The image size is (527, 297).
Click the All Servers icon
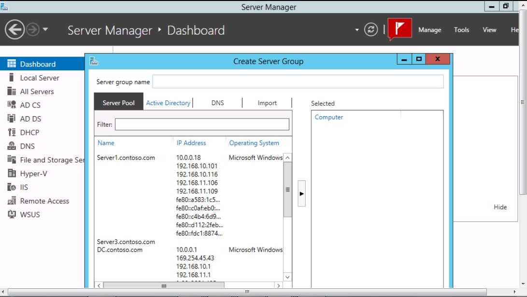click(x=12, y=91)
